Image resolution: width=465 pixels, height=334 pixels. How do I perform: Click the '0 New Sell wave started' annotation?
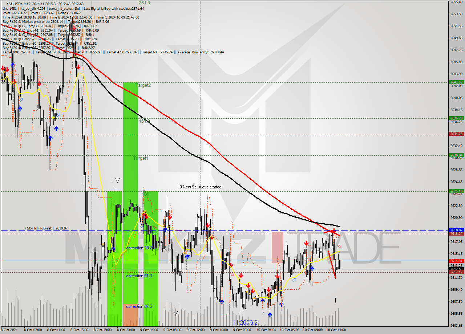point(200,187)
